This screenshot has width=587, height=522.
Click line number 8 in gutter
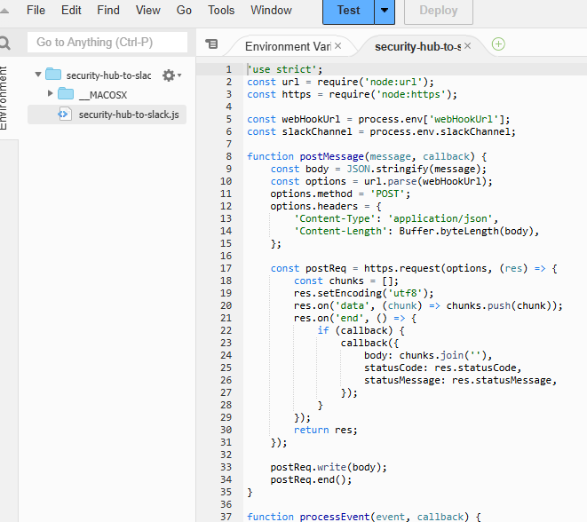(x=228, y=156)
